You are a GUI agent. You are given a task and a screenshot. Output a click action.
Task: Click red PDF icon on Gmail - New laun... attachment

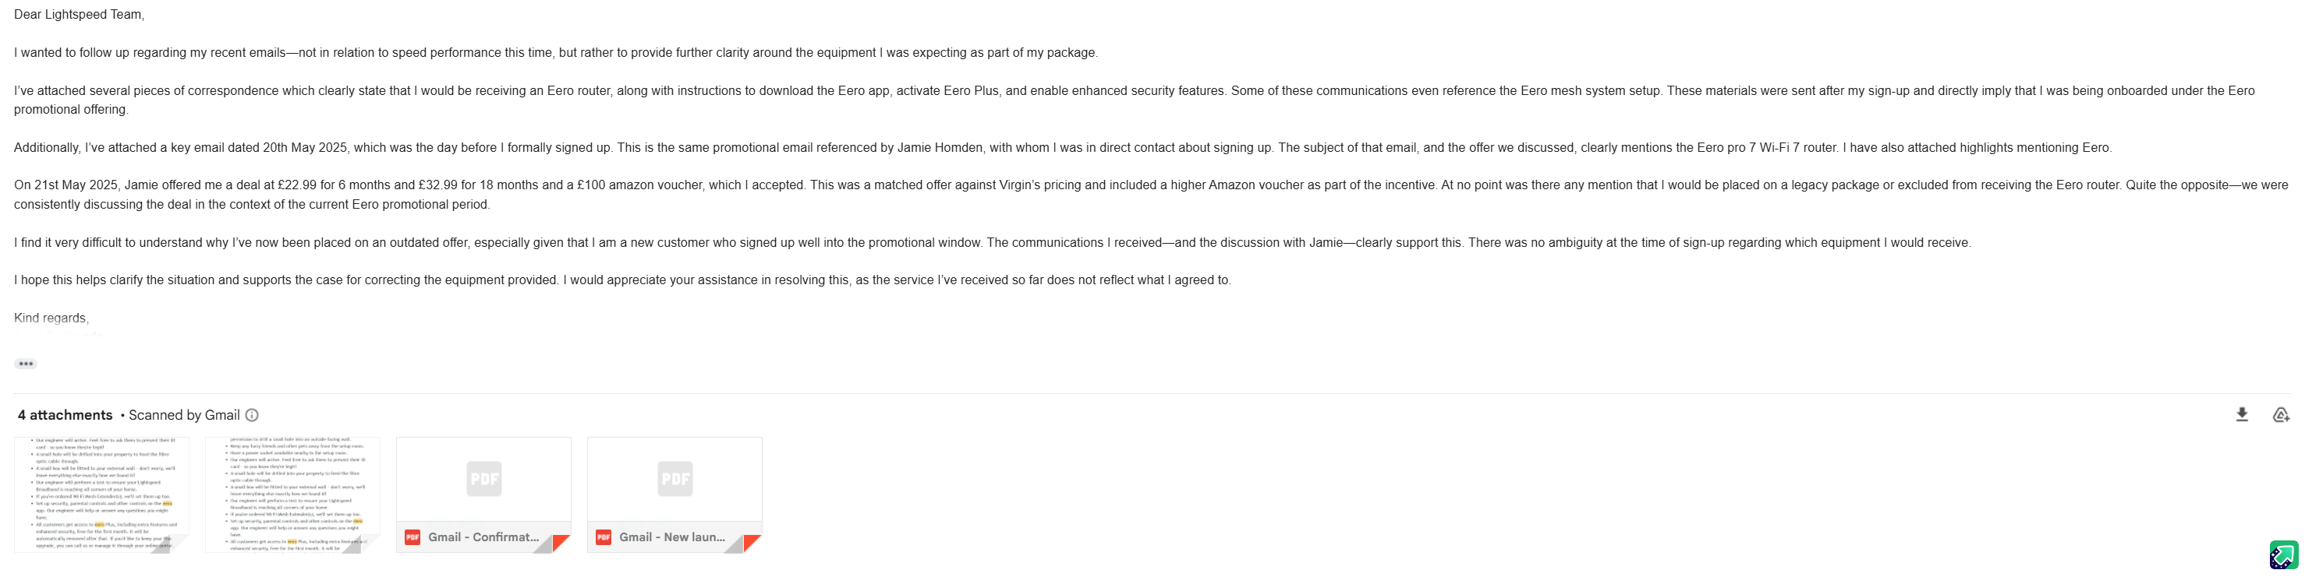603,537
